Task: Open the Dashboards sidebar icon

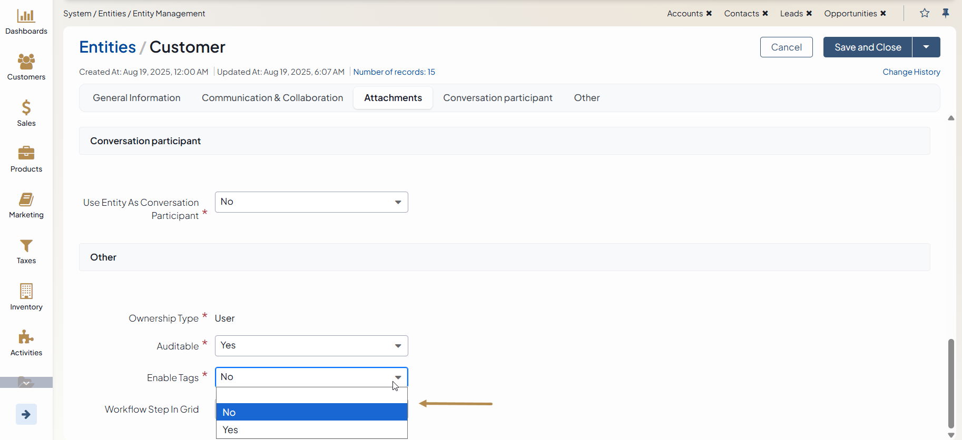Action: (x=26, y=16)
